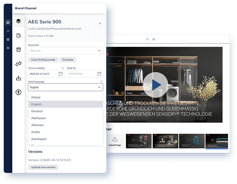
Task: Select Arabic language option
Action: pos(65,132)
